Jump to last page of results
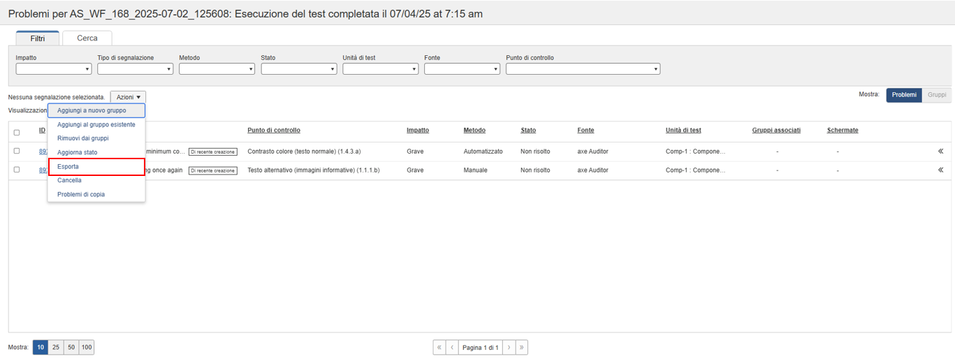Viewport: 955px width, 361px height. (x=521, y=347)
